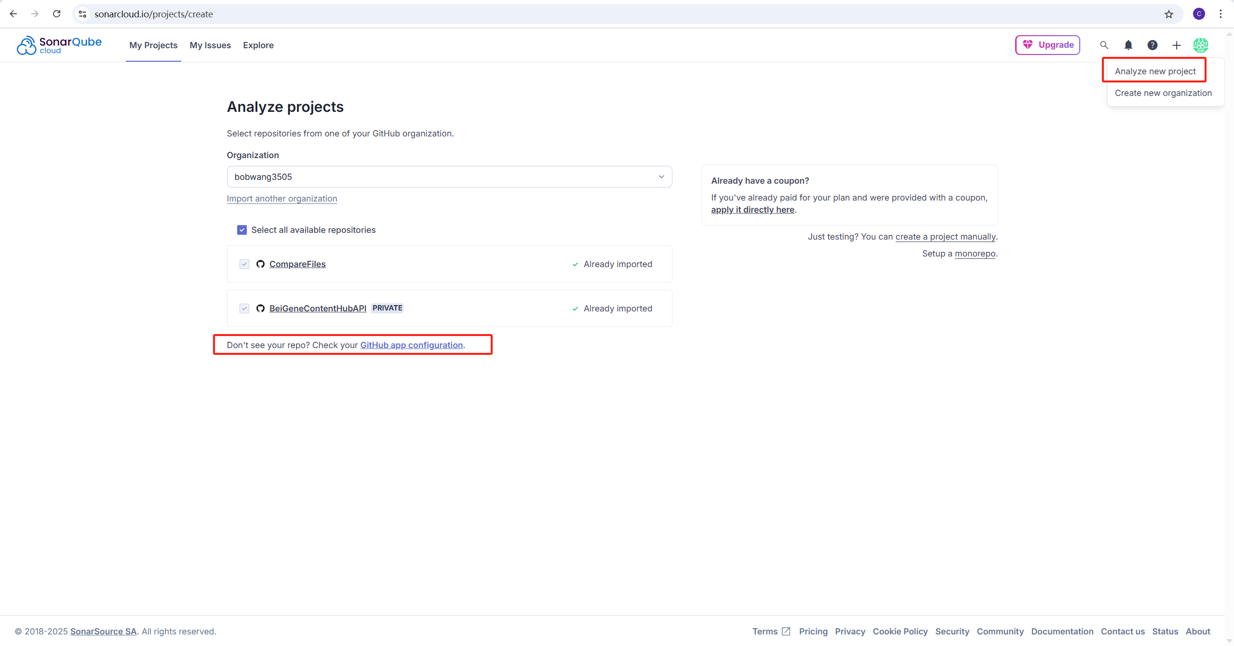
Task: Open the notifications bell icon
Action: [1128, 45]
